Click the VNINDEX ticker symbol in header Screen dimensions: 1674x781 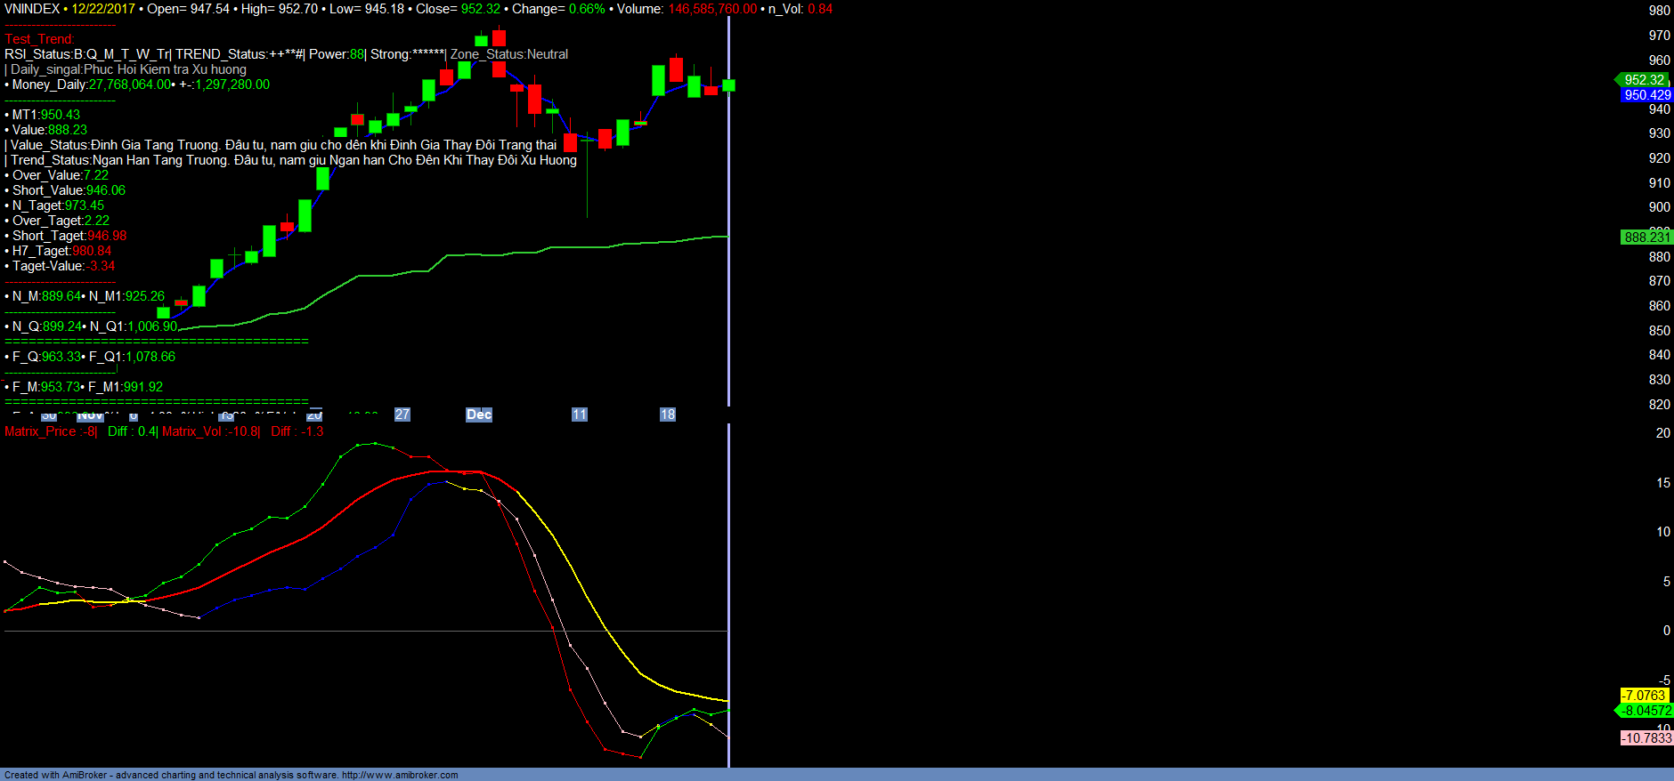(x=32, y=9)
